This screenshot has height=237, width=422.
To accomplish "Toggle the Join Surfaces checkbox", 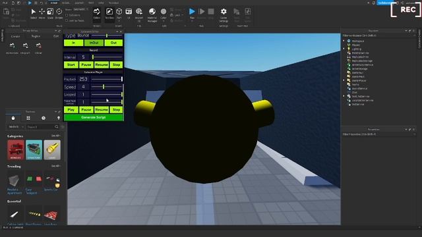I will (67, 20).
